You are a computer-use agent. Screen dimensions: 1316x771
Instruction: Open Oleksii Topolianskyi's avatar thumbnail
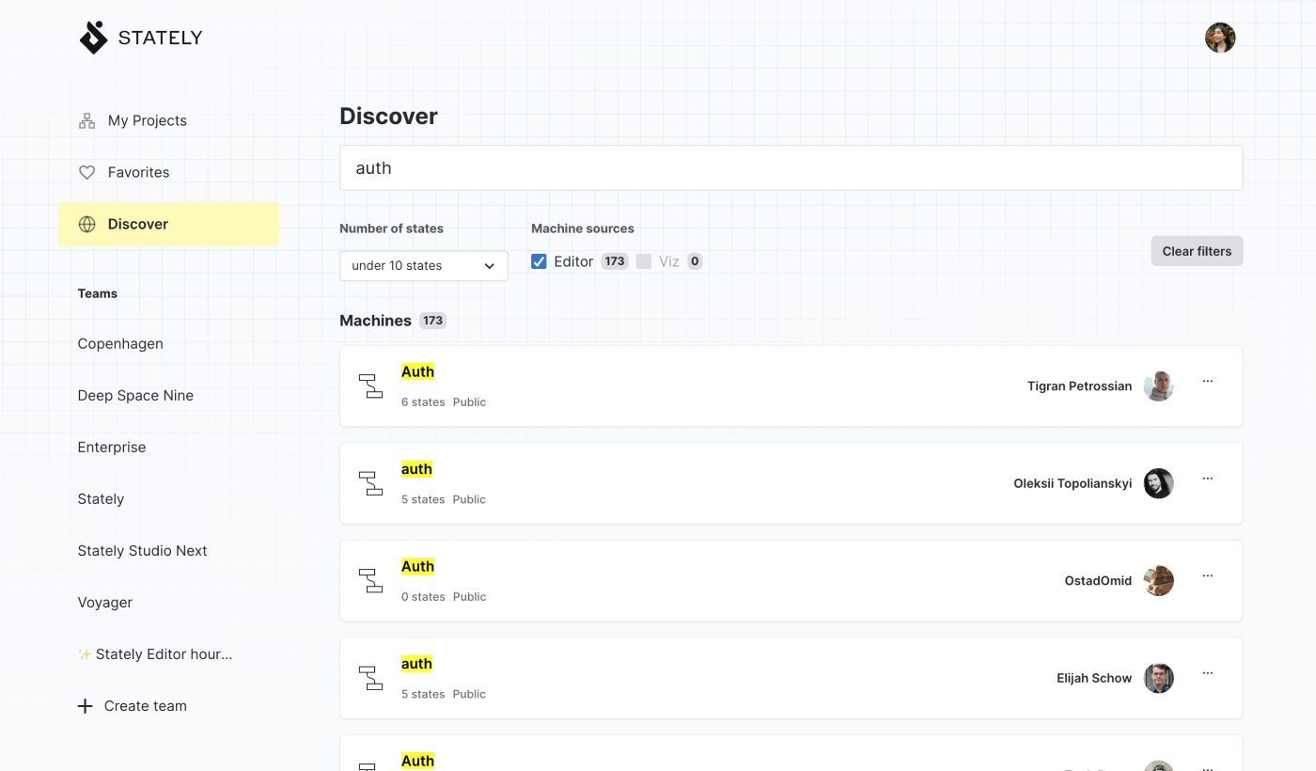[1158, 483]
